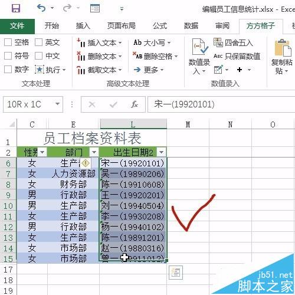Expand the 截取文本 dropdown arrow

click(x=120, y=70)
